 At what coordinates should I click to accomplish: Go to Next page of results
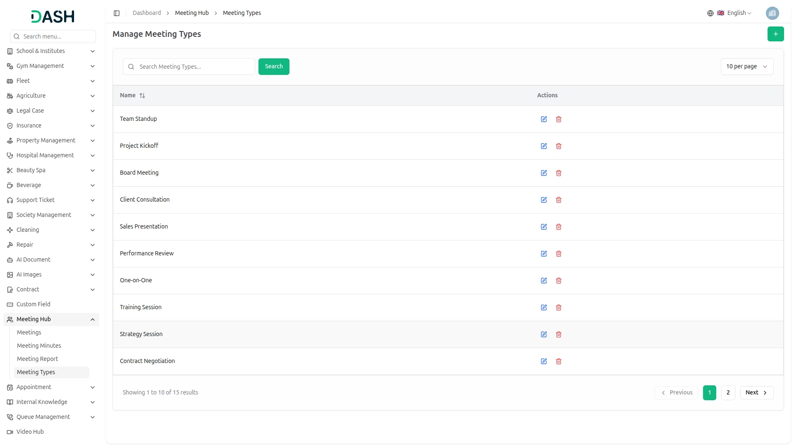click(756, 392)
